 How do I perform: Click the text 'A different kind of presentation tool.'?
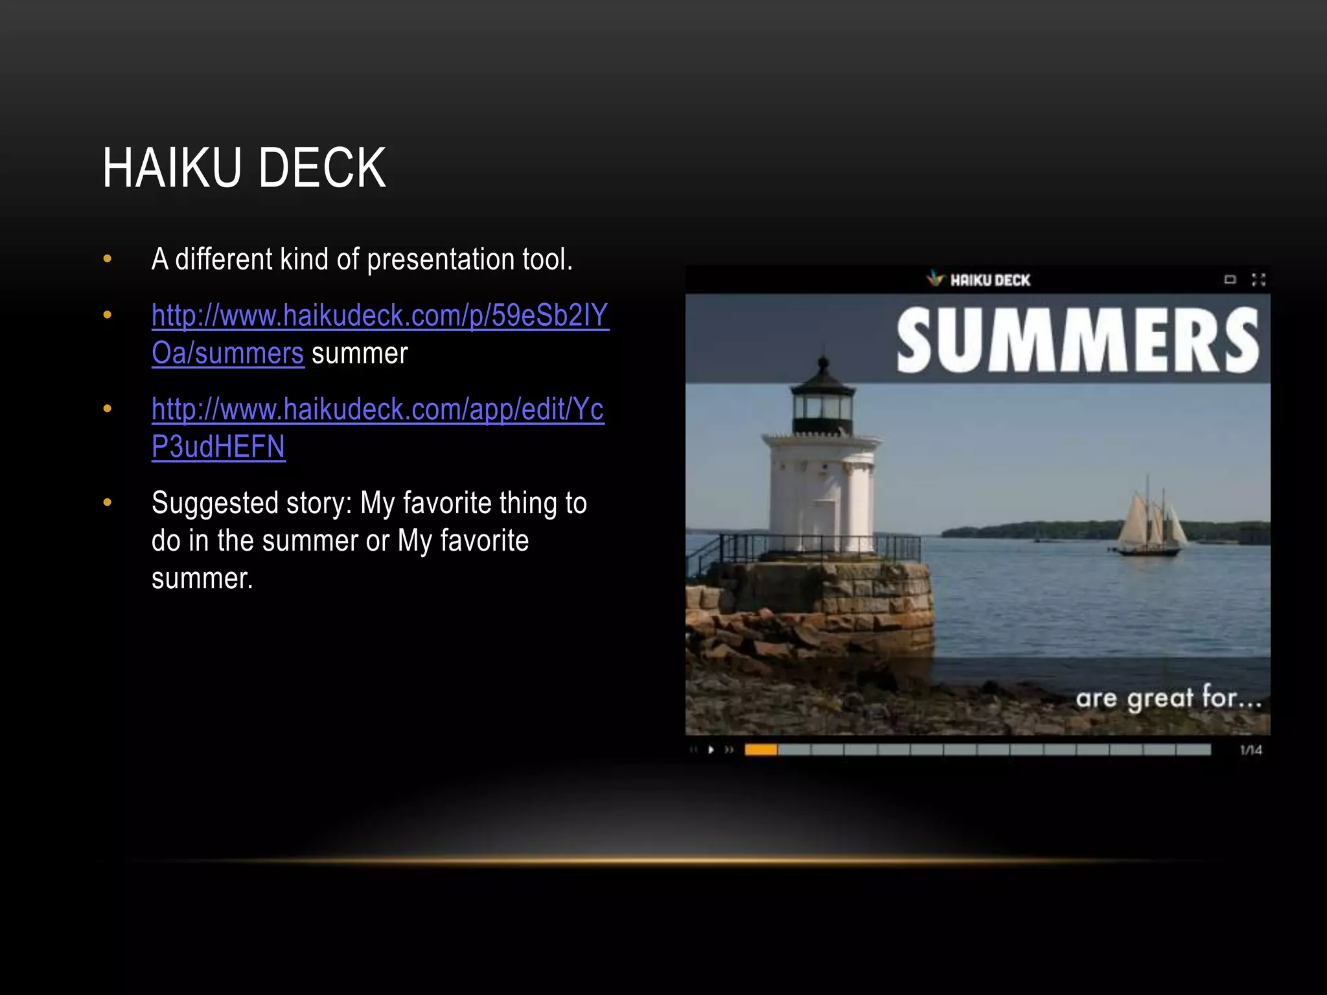click(362, 259)
